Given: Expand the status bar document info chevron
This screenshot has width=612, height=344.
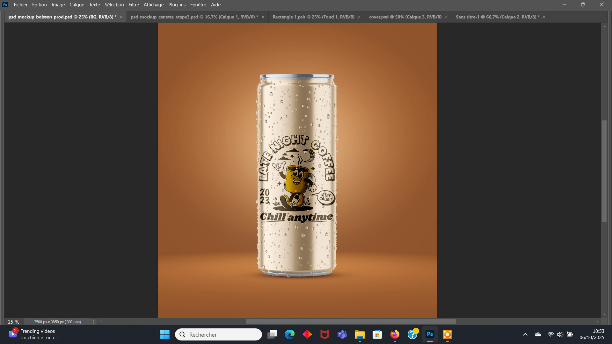Looking at the screenshot, I should click(93, 322).
